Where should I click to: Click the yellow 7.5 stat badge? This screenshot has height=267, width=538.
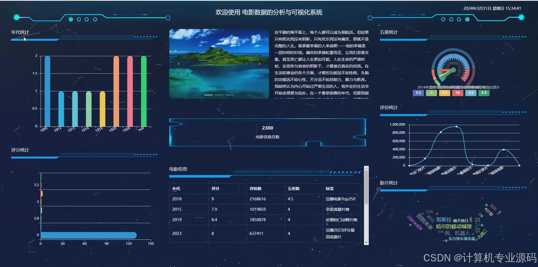[x=444, y=93]
